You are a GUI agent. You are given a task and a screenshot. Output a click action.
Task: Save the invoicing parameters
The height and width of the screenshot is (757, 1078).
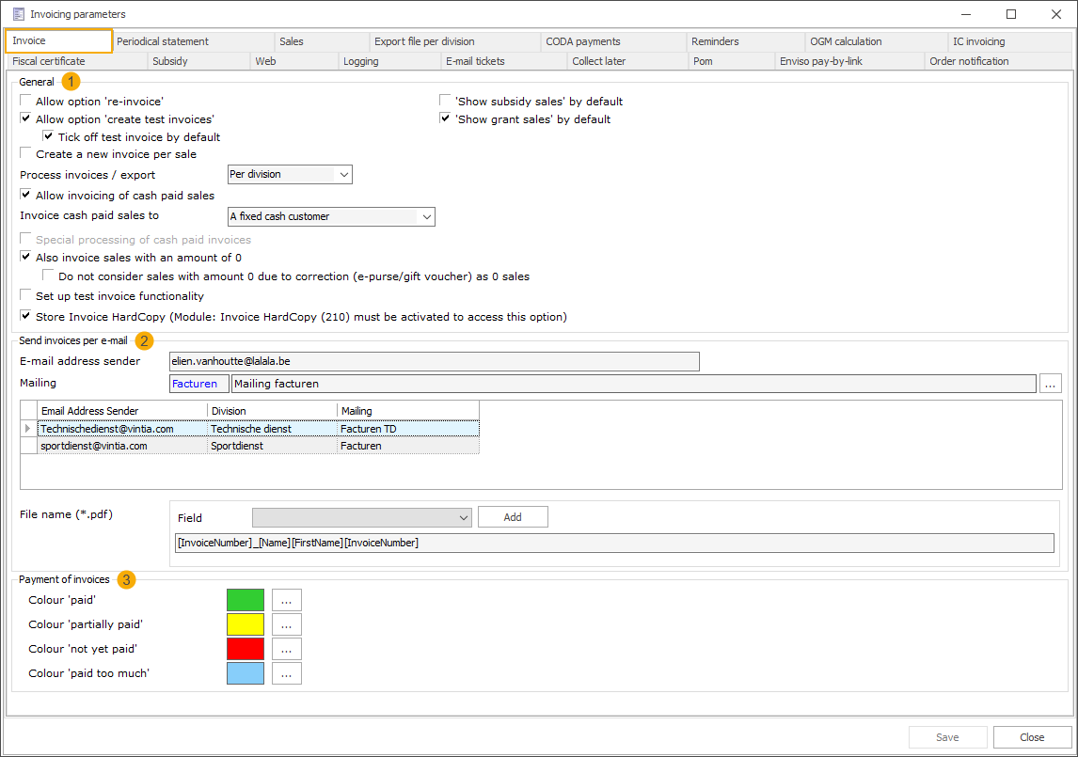947,736
